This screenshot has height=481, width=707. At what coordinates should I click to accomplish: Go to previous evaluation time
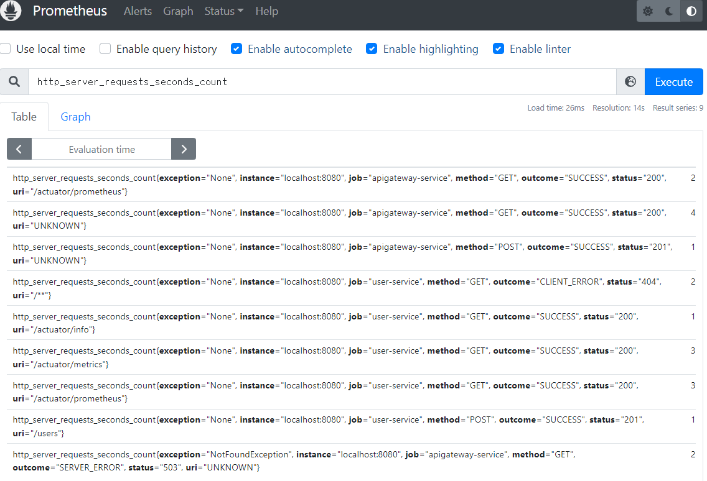pyautogui.click(x=19, y=149)
